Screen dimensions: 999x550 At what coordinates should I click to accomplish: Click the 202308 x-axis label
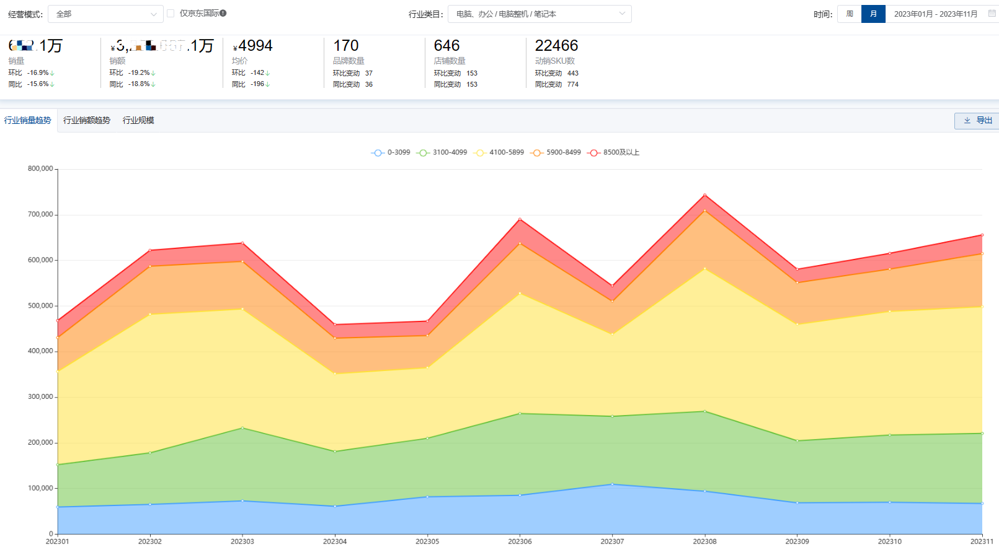pos(704,541)
